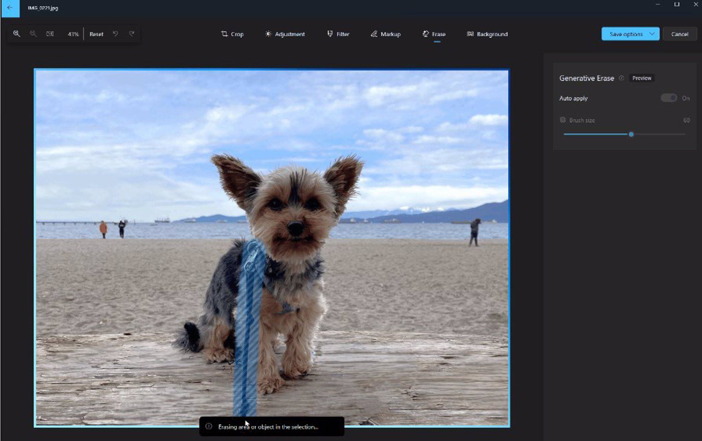Click the Cancel button
The image size is (702, 441).
[x=680, y=34]
